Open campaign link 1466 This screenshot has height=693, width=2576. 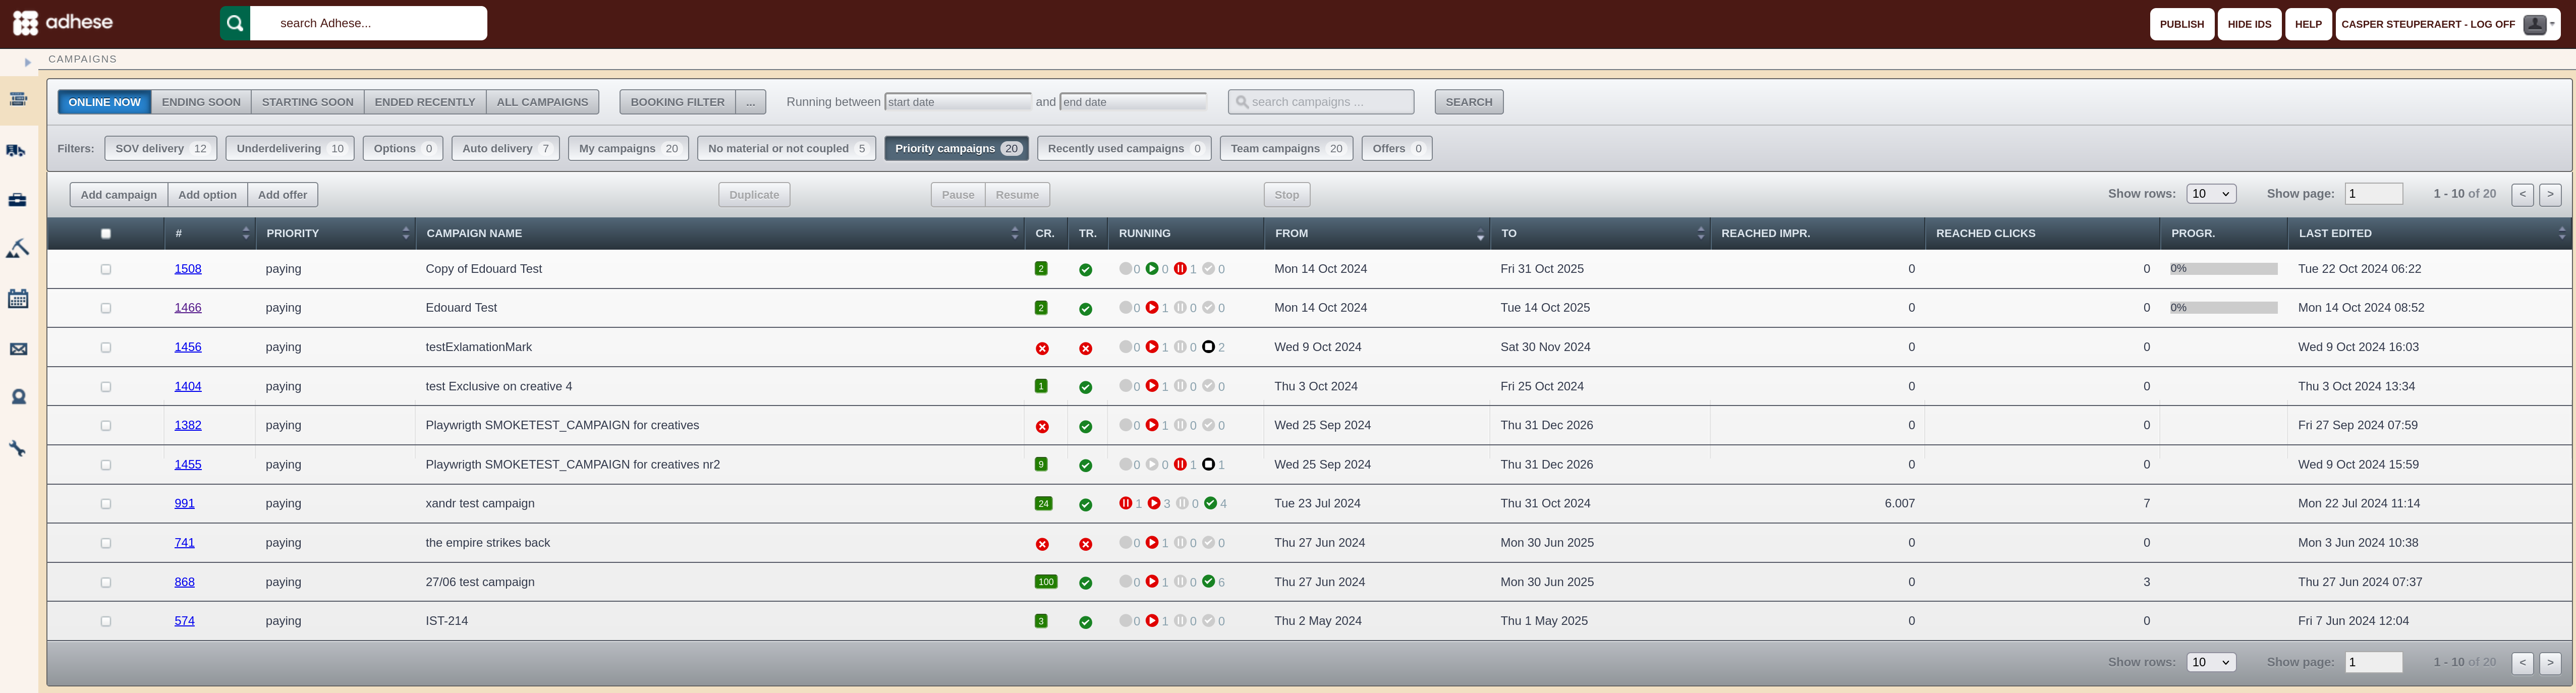(188, 308)
